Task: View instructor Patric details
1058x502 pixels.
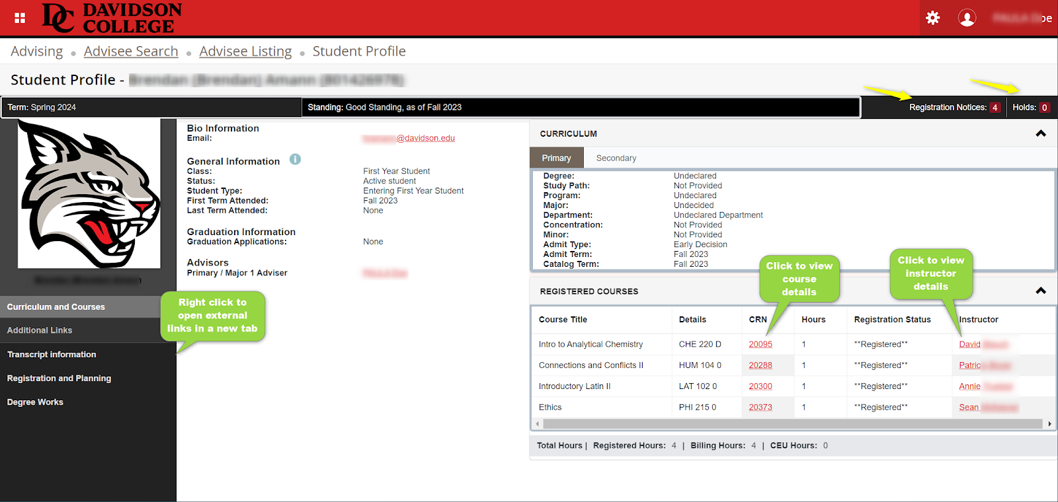Action: point(985,365)
